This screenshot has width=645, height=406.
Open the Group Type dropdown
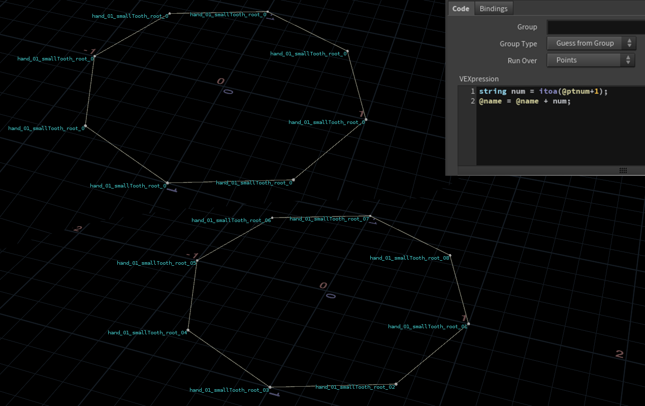click(x=591, y=44)
